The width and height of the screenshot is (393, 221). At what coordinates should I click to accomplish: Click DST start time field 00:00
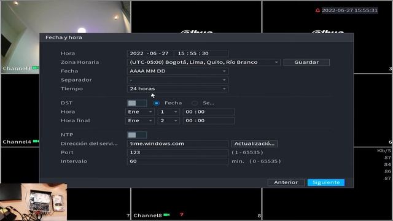(209, 112)
